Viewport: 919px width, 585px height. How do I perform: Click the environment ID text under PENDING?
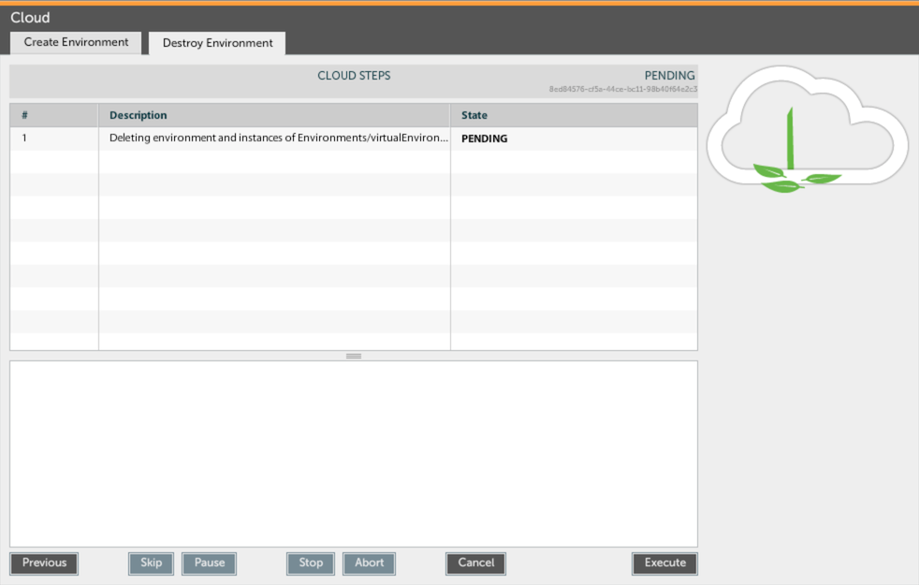622,89
